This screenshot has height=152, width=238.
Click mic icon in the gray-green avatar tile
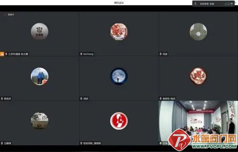pos(161,54)
